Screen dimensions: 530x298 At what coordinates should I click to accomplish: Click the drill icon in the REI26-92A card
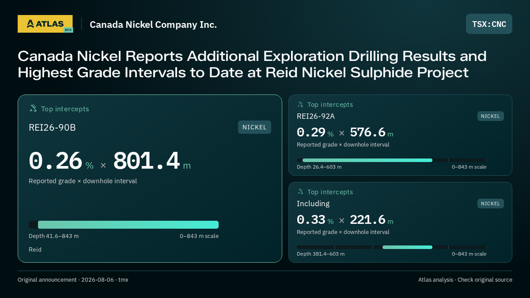300,104
